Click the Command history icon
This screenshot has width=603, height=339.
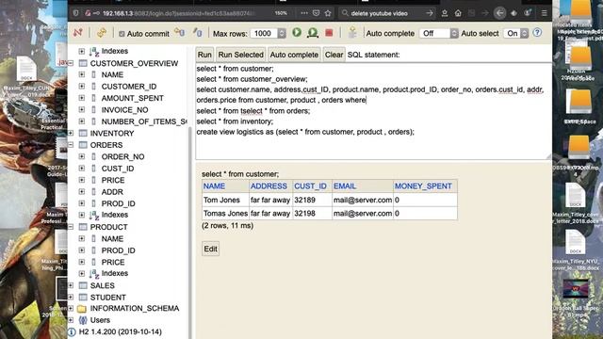coord(352,33)
